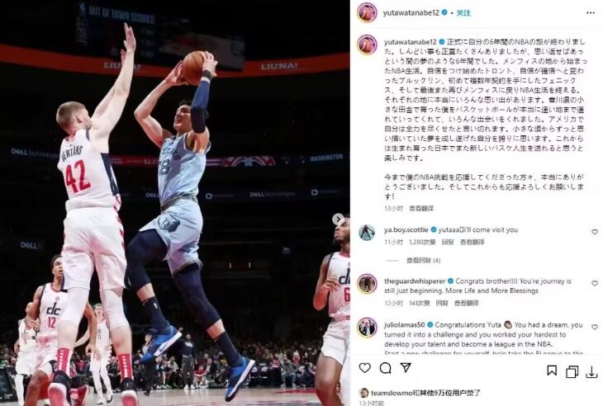Click theguardwhisperer's avatar thumbnail
This screenshot has height=406, width=603.
tap(367, 284)
